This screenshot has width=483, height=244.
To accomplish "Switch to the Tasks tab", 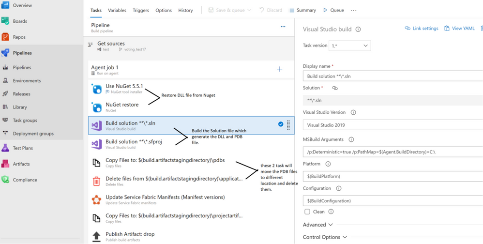I will pyautogui.click(x=96, y=10).
